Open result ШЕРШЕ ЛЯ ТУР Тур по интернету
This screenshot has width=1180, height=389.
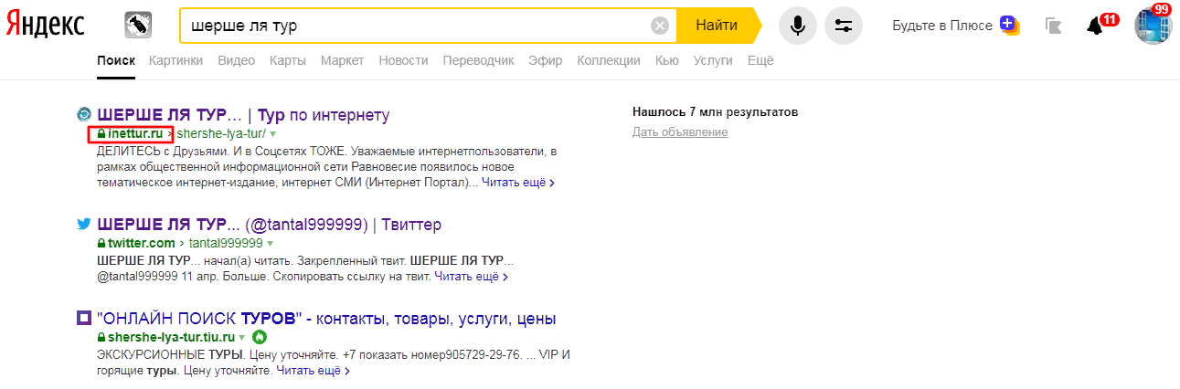(x=243, y=115)
